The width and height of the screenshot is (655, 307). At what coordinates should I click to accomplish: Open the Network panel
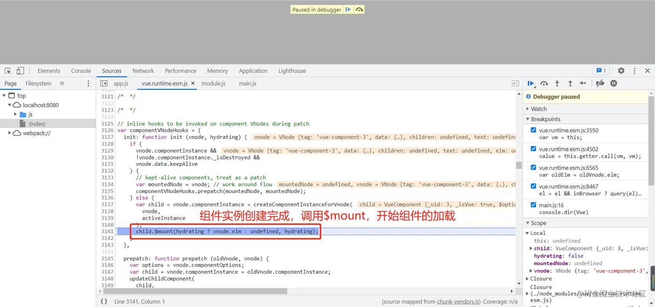tap(143, 71)
